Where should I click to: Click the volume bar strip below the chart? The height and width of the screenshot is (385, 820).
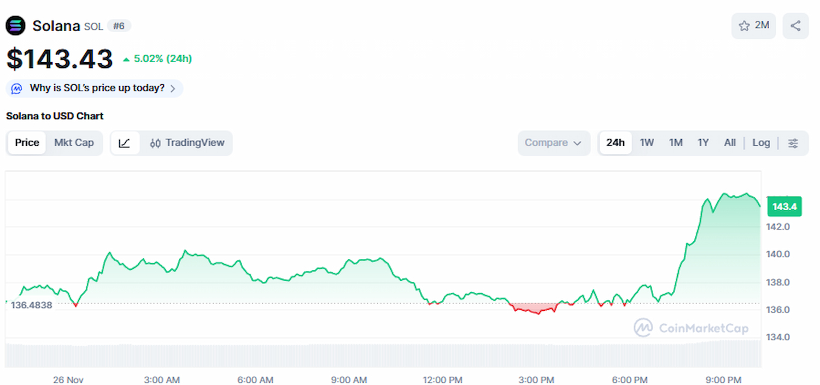[x=383, y=354]
